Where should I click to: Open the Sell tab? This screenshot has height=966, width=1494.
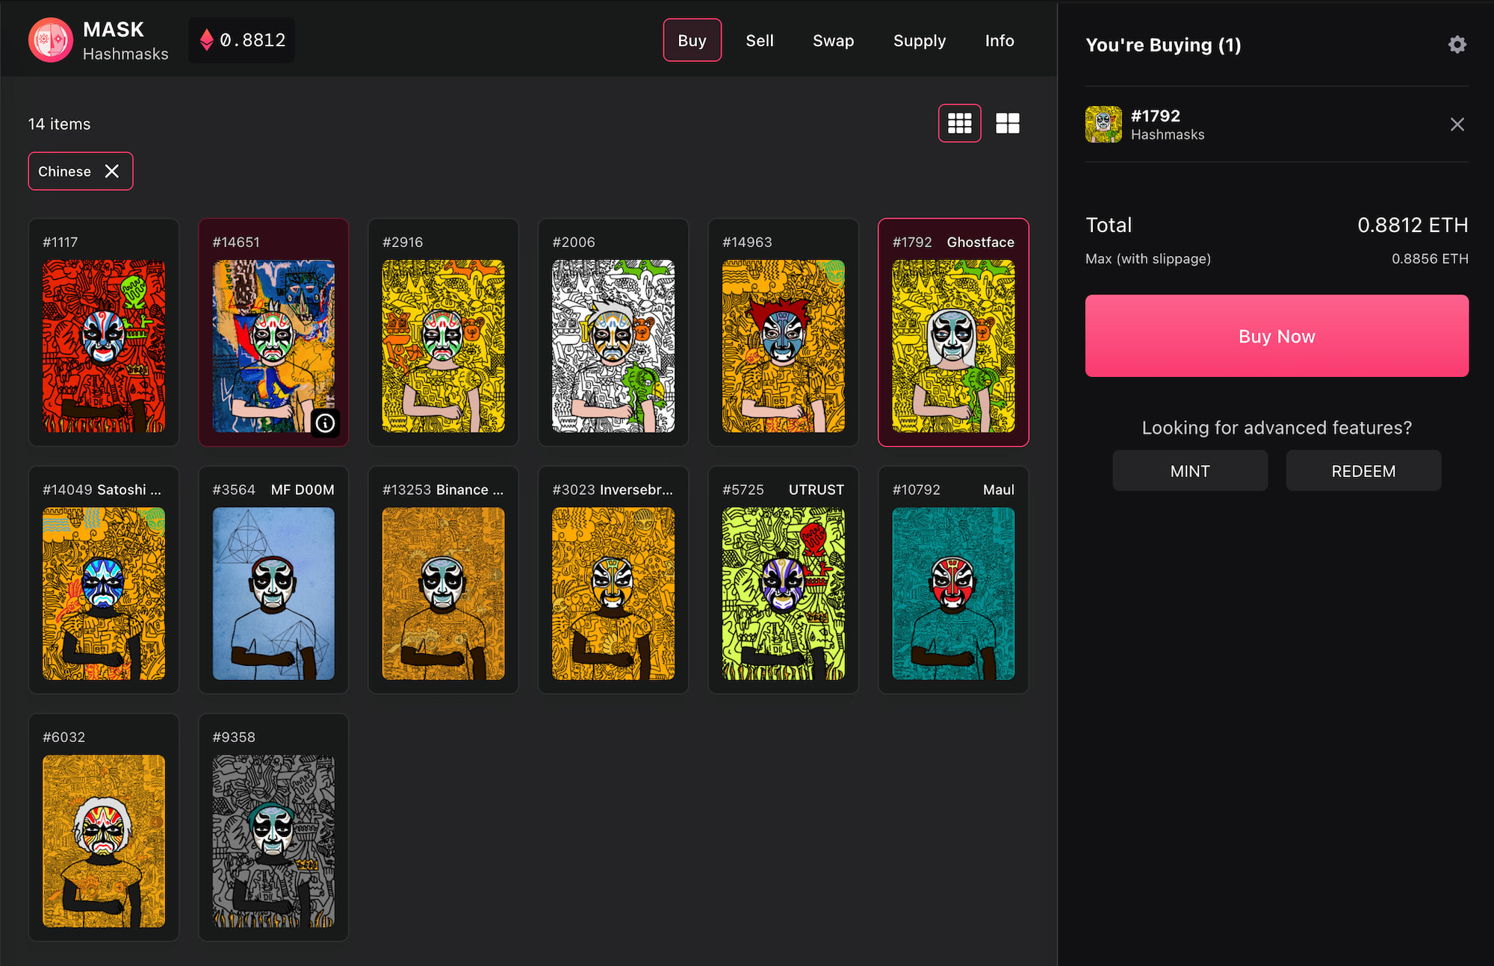point(759,40)
